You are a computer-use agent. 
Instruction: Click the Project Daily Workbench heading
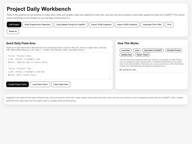[x=39, y=9]
